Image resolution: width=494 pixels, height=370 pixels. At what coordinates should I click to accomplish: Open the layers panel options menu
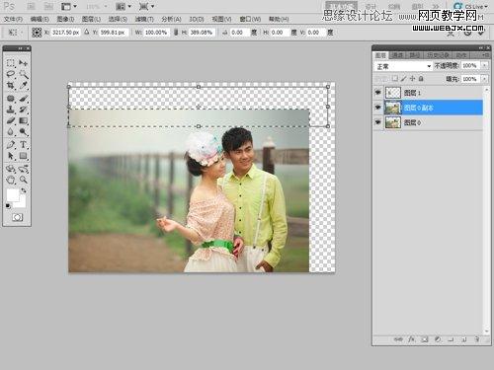[x=485, y=55]
